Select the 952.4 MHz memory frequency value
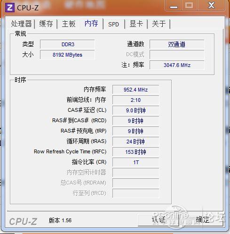This screenshot has height=234, width=230. (x=136, y=90)
